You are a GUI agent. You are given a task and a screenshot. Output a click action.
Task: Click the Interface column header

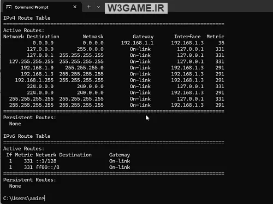tap(187, 37)
